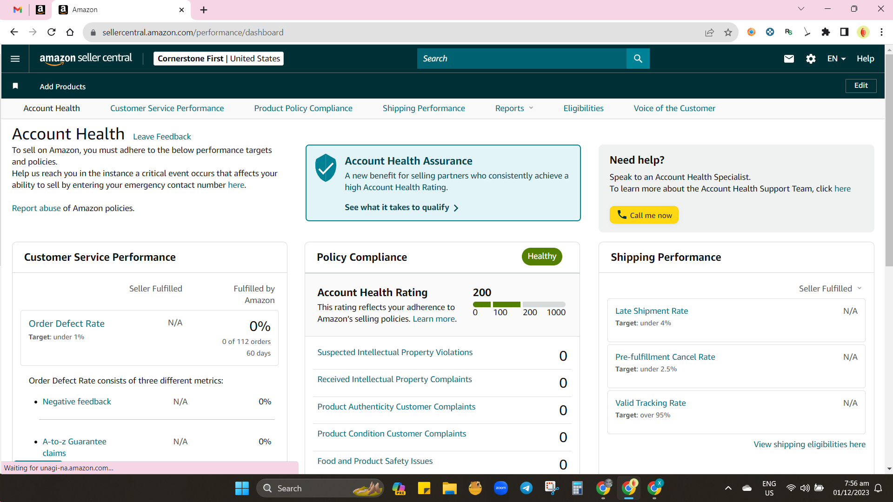Image resolution: width=893 pixels, height=502 pixels.
Task: Open Food and Product Safety Issues
Action: tap(375, 461)
